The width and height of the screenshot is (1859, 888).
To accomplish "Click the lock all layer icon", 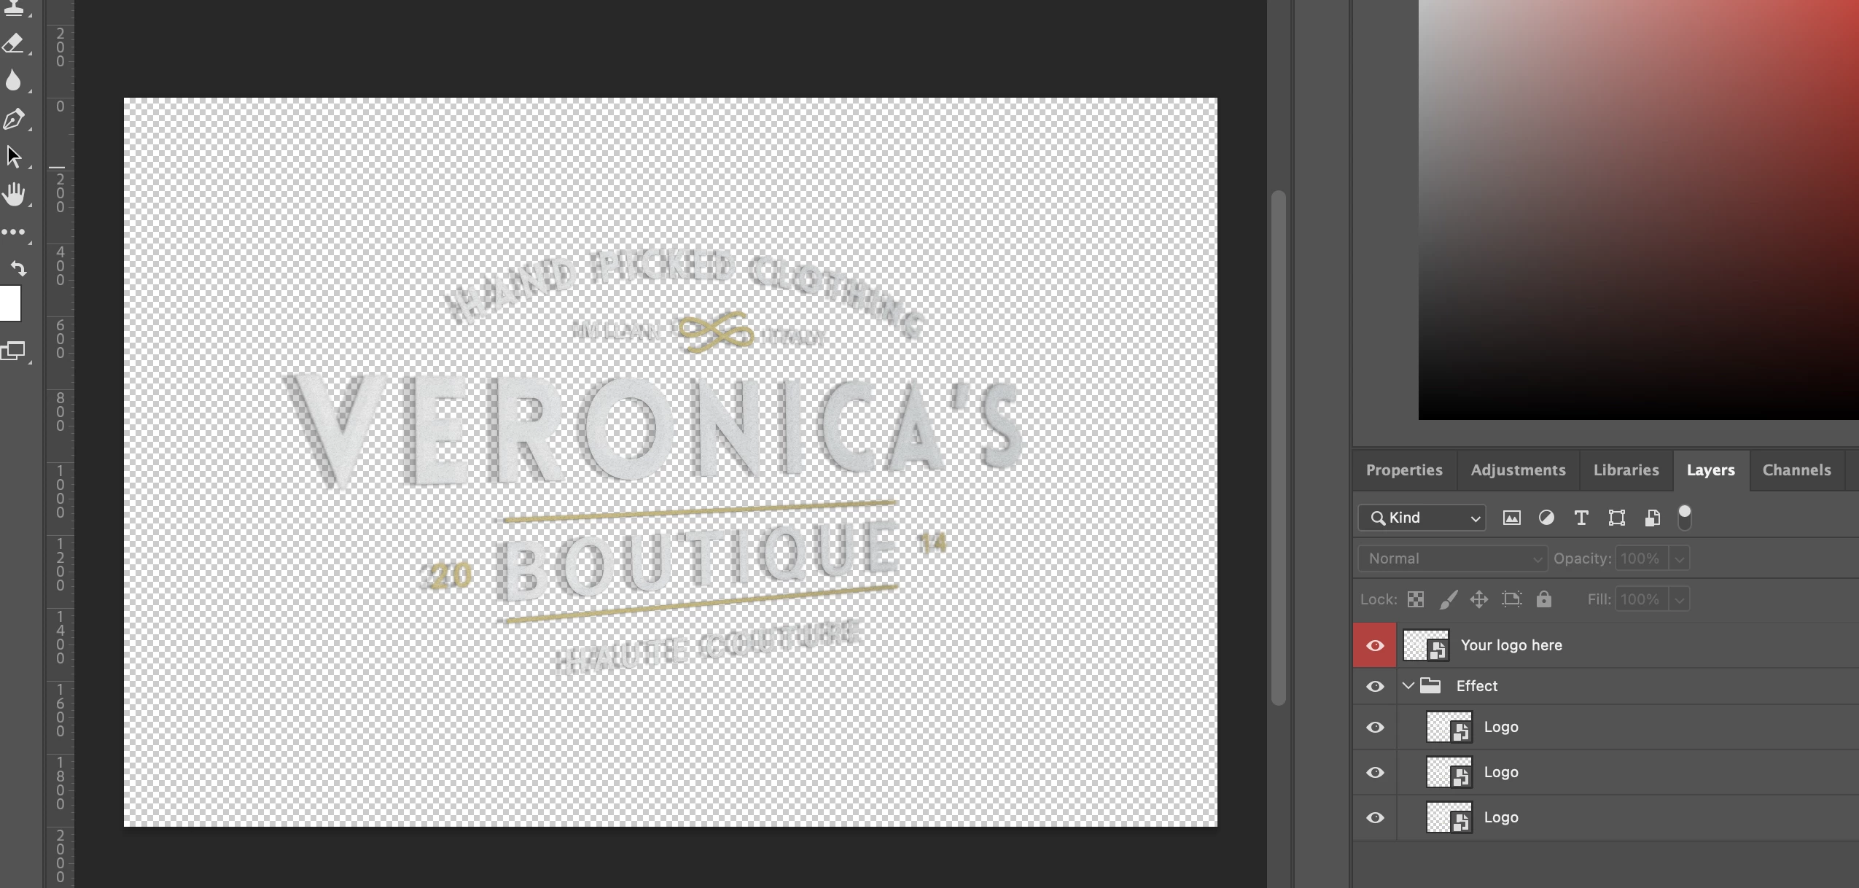I will point(1543,599).
